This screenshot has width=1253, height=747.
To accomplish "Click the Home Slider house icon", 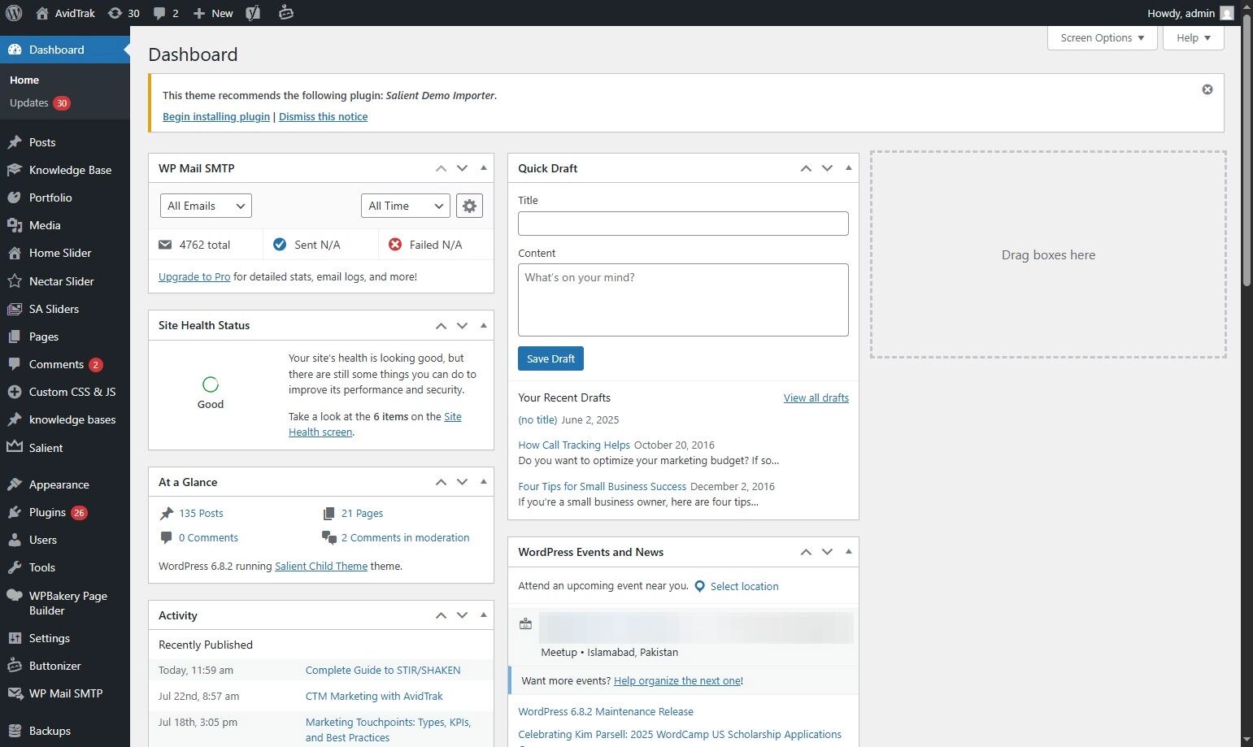I will point(15,253).
